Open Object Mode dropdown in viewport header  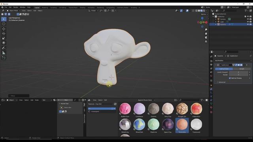click(13, 11)
